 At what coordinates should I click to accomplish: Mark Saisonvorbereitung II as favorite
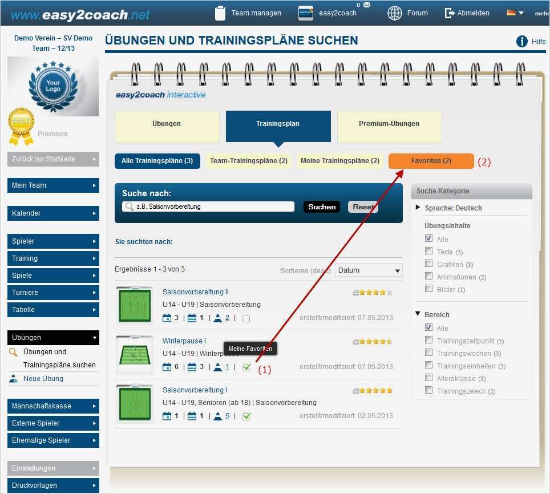(246, 318)
